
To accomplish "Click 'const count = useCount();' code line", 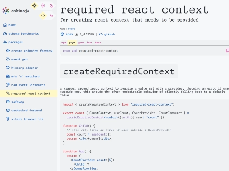I will tap(89, 134).
